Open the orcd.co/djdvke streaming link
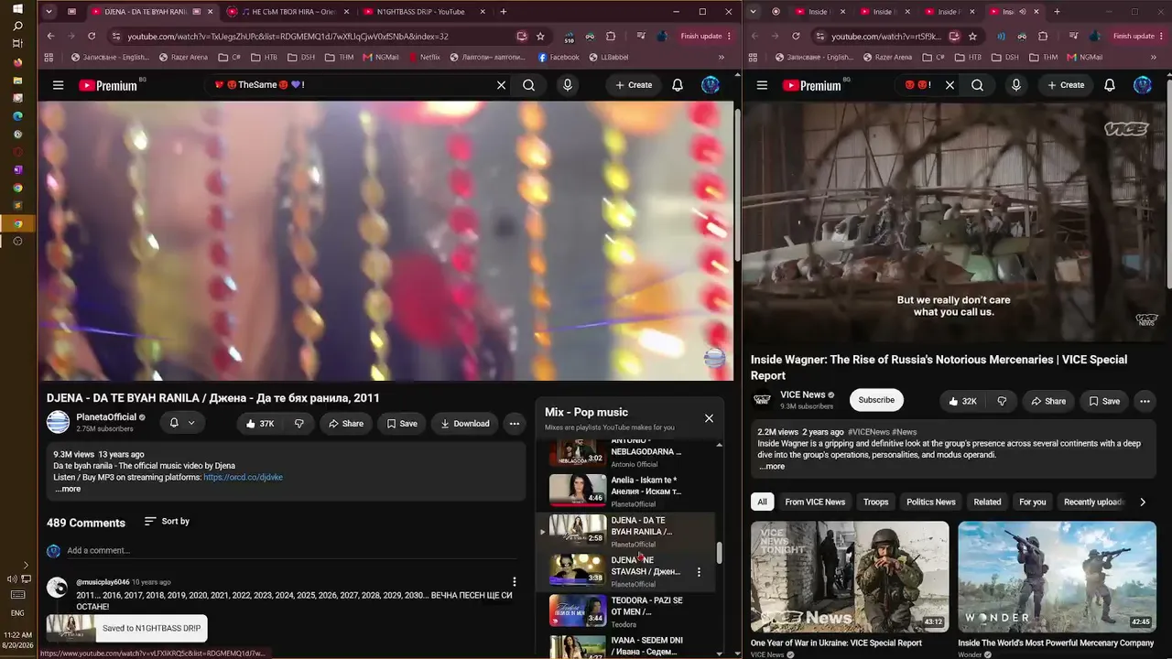 [x=243, y=478]
